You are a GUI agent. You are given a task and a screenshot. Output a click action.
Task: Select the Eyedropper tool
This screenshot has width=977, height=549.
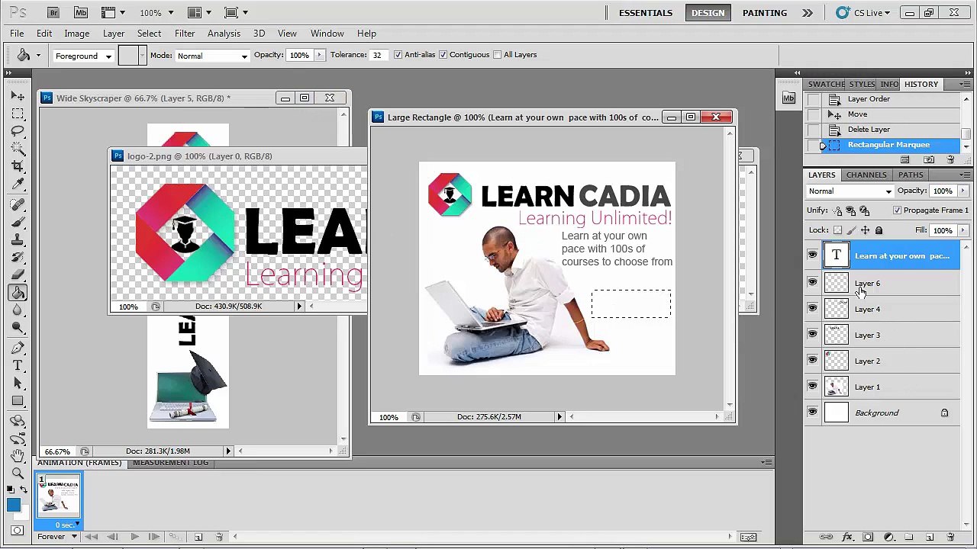(18, 184)
